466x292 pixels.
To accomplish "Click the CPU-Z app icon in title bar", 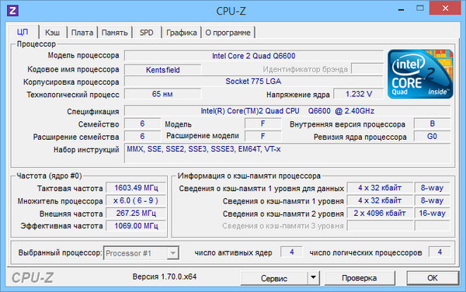I will 12,11.
